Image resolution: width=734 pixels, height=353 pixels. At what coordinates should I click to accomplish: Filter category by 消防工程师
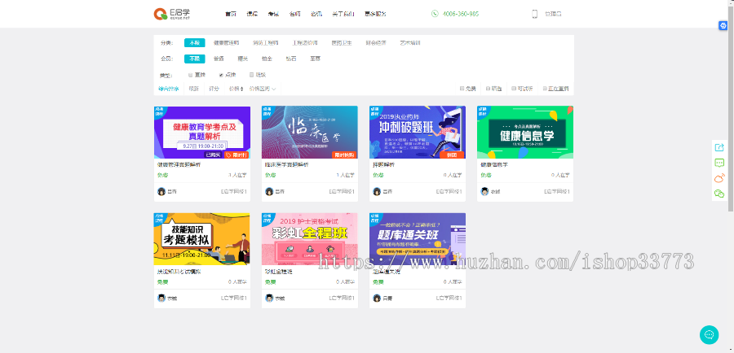click(x=265, y=42)
